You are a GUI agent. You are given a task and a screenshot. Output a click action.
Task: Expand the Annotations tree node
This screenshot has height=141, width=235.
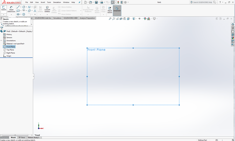(x=1, y=41)
